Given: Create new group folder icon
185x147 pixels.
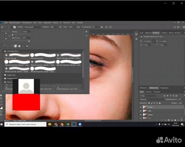Looking at the screenshot, I should (175, 120).
